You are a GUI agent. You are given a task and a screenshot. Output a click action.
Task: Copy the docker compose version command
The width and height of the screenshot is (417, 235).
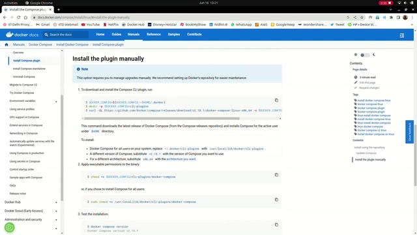tap(276, 225)
